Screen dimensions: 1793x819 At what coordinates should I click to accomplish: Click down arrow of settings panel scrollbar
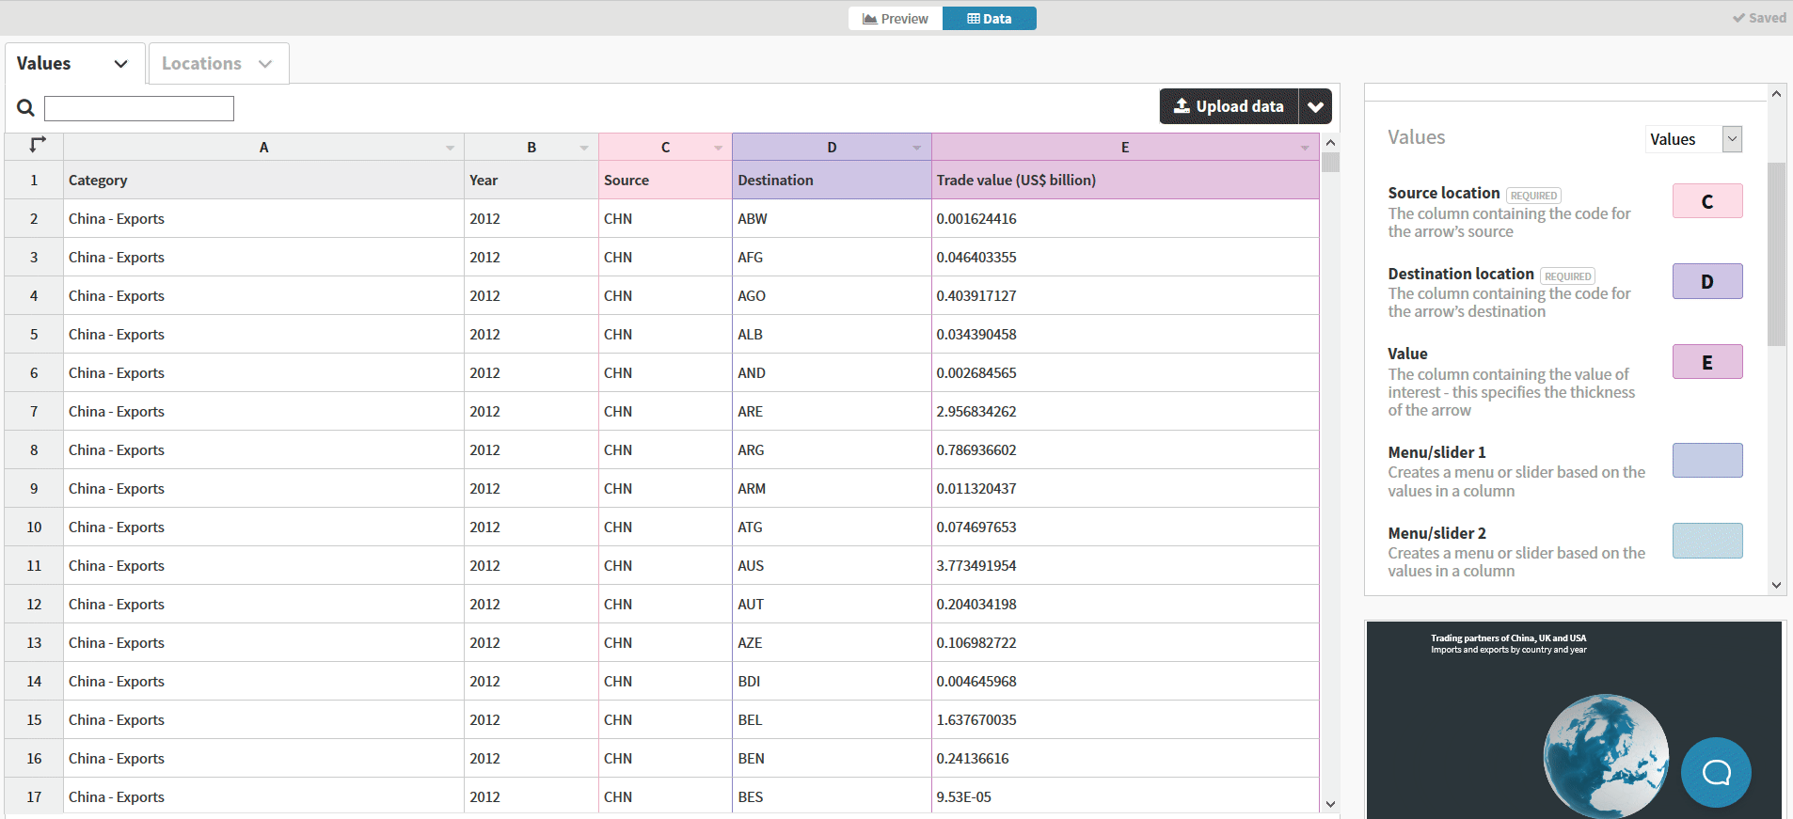pos(1776,585)
